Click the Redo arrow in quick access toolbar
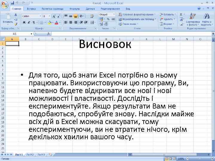 (x=23, y=3)
